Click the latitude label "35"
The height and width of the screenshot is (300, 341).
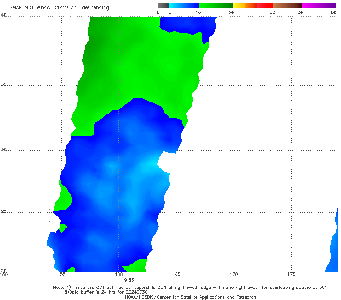4,84
